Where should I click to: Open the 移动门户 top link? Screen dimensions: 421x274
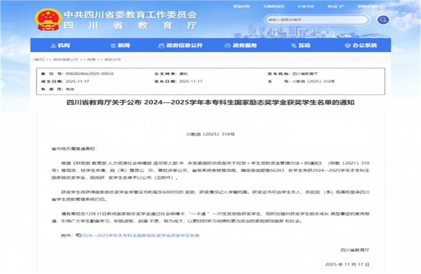[x=336, y=6]
